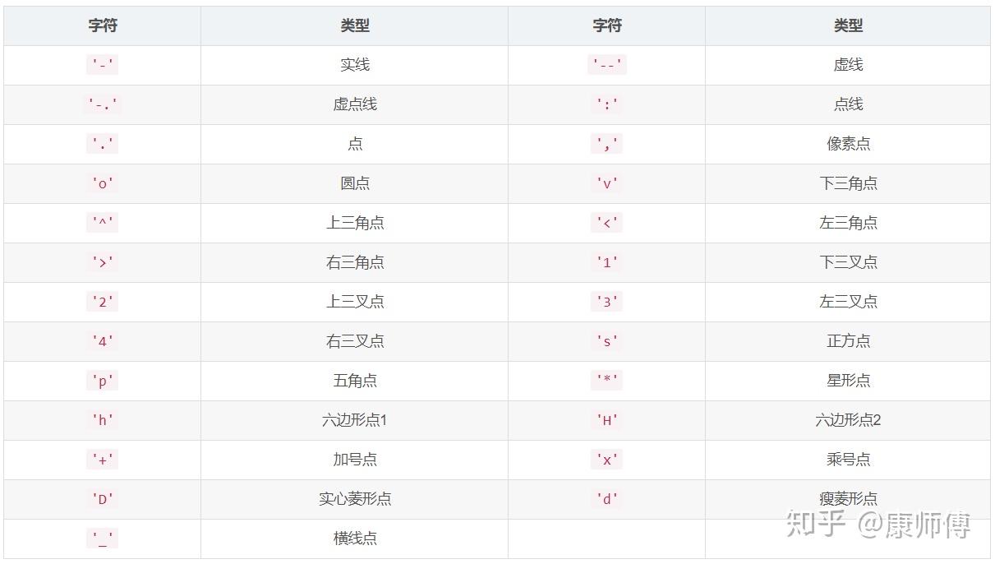Click the '>' right-triangle code

[x=103, y=262]
